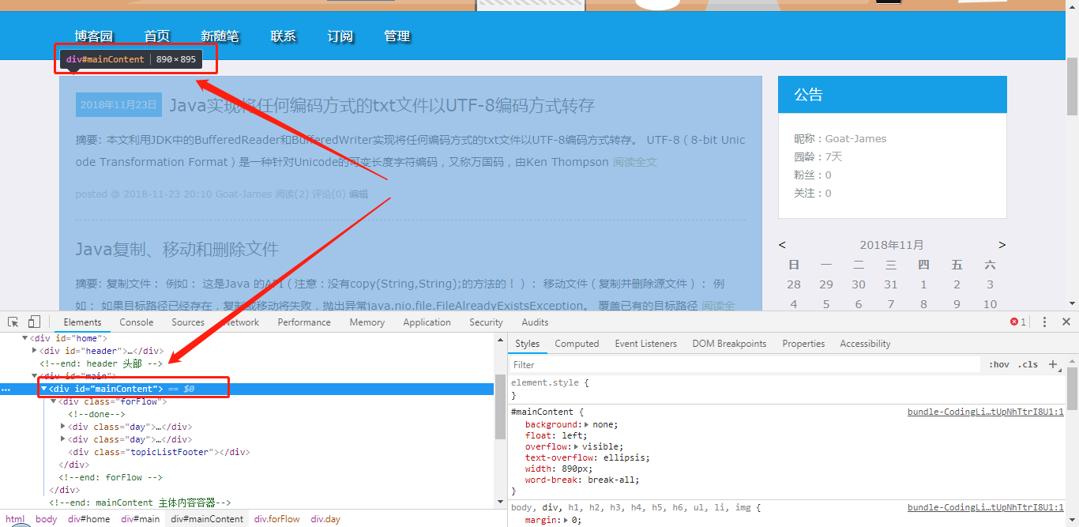
Task: Switch to the Computed styles tab
Action: (577, 344)
